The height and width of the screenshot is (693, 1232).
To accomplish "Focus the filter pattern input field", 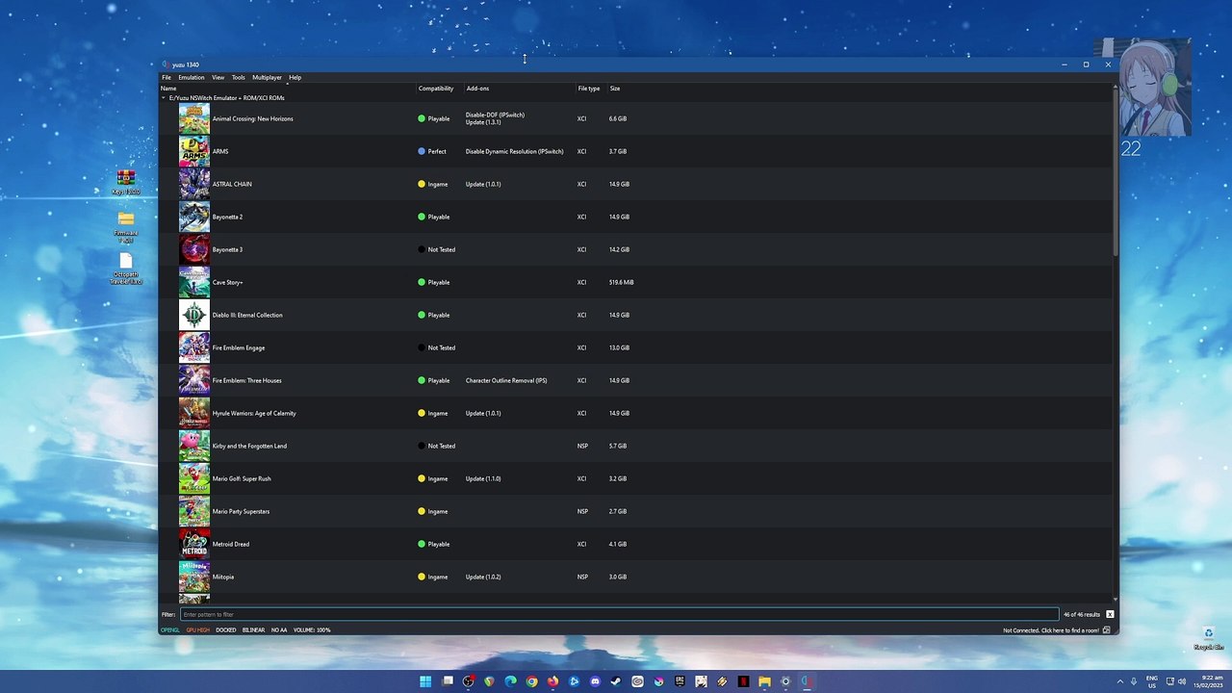I will pos(619,614).
